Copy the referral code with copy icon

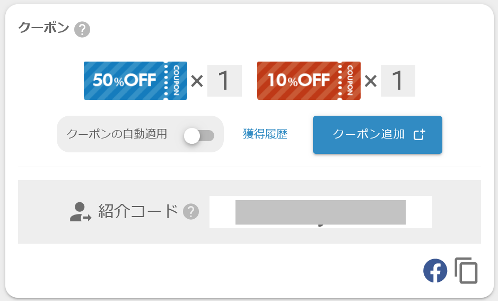click(466, 271)
